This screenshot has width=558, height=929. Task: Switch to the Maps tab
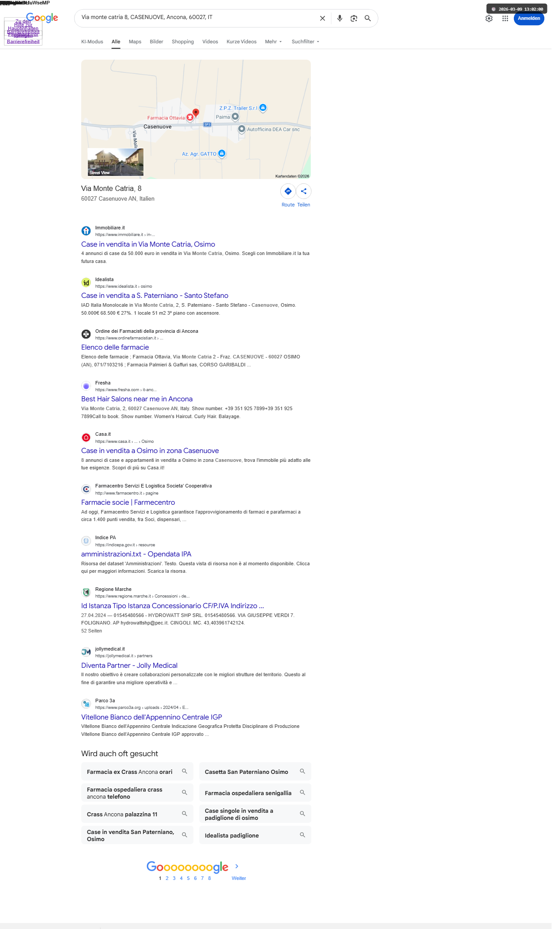click(135, 42)
